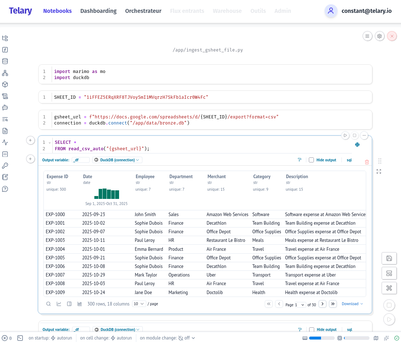Click the sql language link on the cell
This screenshot has width=401, height=342.
click(x=349, y=160)
